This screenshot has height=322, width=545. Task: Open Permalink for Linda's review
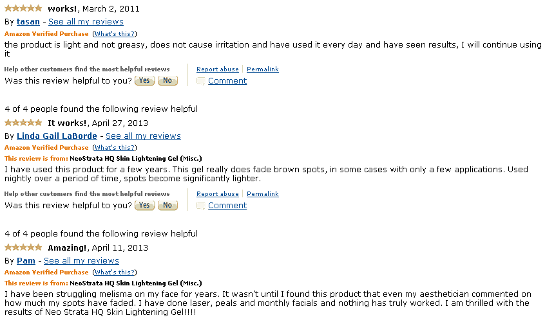coord(263,193)
